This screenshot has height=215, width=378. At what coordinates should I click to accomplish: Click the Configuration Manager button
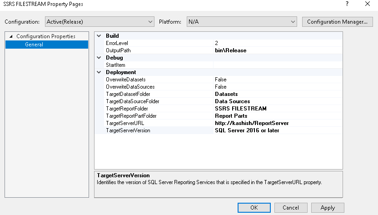[x=337, y=21]
